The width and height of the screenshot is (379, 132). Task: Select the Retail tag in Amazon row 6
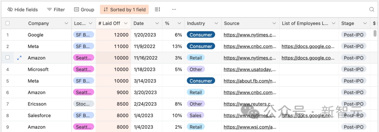pyautogui.click(x=196, y=93)
